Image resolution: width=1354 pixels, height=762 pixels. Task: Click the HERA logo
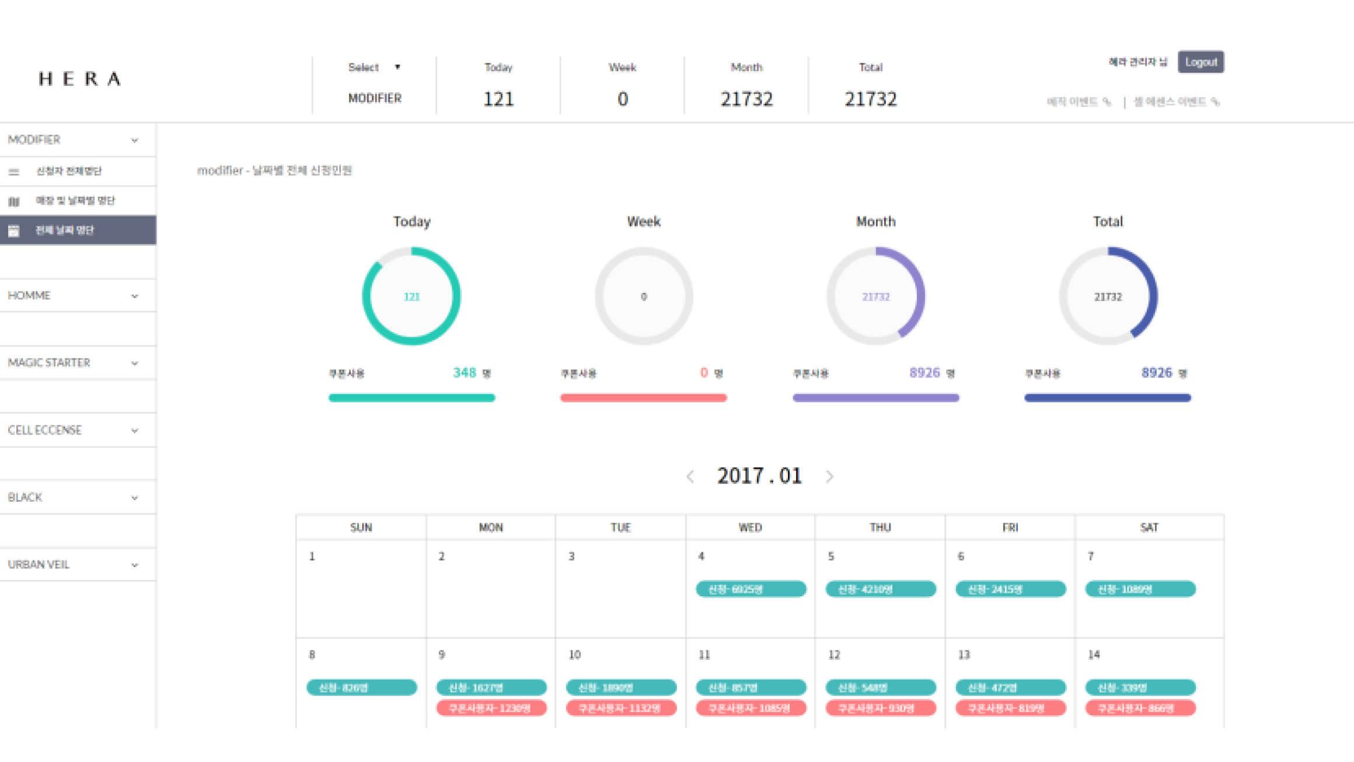80,79
